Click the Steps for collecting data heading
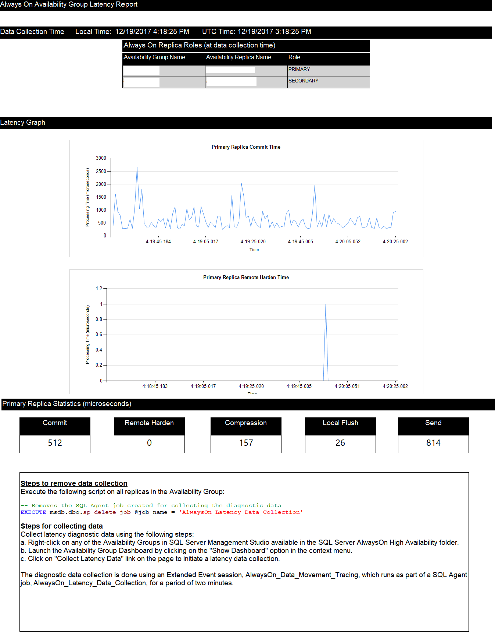The image size is (495, 639). (62, 526)
